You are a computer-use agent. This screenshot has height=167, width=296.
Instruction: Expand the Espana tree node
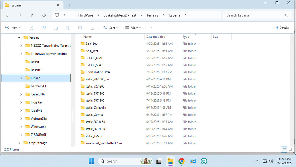pyautogui.click(x=21, y=78)
